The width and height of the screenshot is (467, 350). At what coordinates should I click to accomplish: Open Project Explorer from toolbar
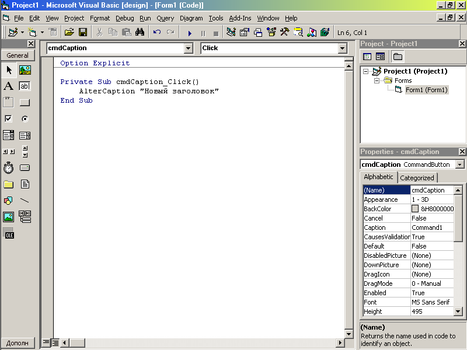[x=231, y=32]
